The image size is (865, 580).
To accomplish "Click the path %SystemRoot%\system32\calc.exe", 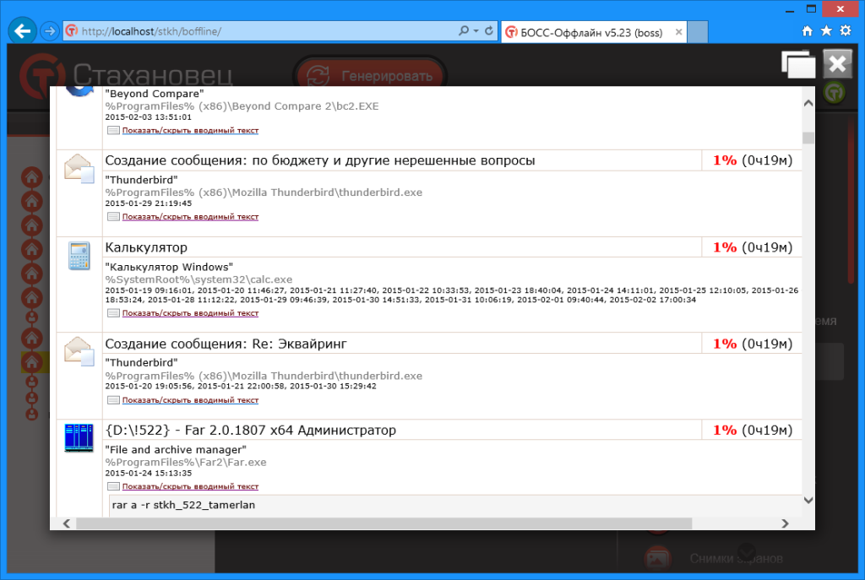I will pyautogui.click(x=199, y=279).
